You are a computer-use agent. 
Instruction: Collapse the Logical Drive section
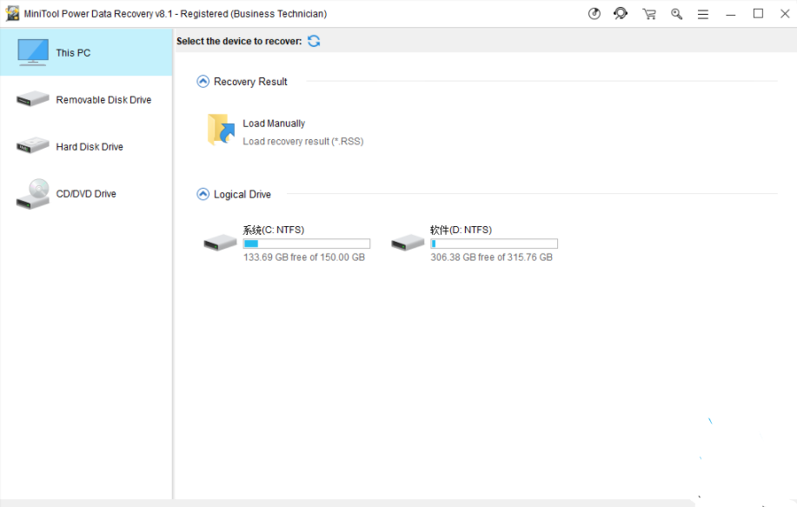point(203,194)
